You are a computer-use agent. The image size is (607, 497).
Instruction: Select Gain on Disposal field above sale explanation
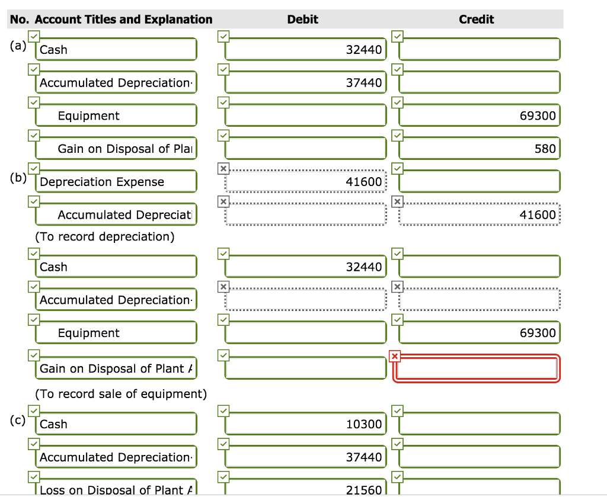[x=116, y=368]
